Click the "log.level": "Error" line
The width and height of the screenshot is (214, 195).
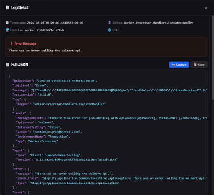30,85
